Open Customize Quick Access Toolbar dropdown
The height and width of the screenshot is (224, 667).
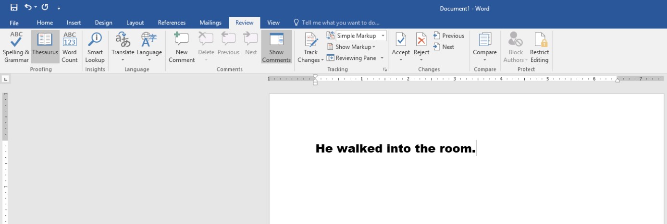click(x=59, y=8)
